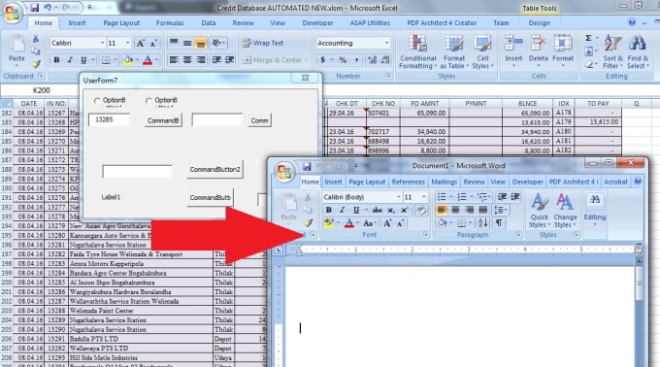Open Excel ASAP Utilities tab
The image size is (660, 367).
pyautogui.click(x=370, y=23)
